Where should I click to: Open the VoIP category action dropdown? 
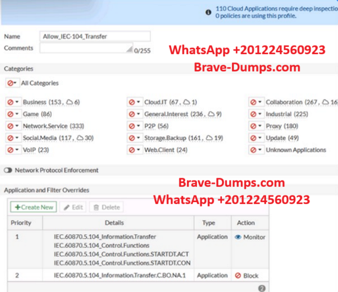12,150
